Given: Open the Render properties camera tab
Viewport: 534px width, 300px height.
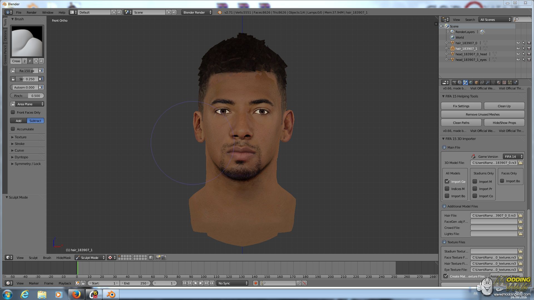Looking at the screenshot, I should point(454,82).
